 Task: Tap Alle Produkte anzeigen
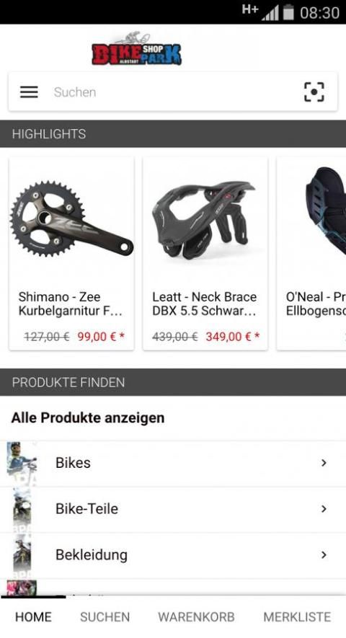88,418
